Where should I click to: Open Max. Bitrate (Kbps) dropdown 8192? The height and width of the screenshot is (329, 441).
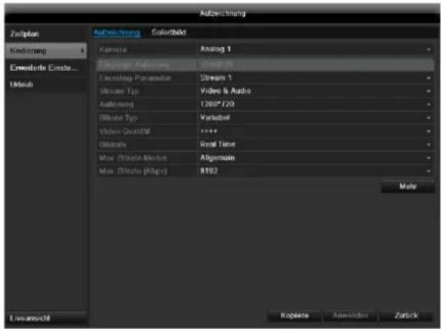(x=316, y=171)
